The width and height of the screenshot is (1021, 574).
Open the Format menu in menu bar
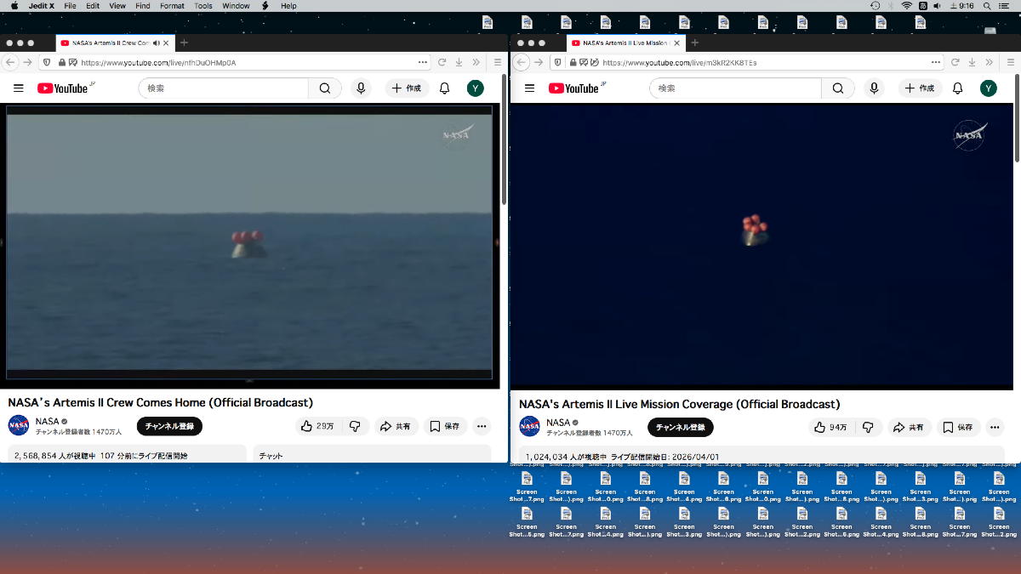(172, 6)
